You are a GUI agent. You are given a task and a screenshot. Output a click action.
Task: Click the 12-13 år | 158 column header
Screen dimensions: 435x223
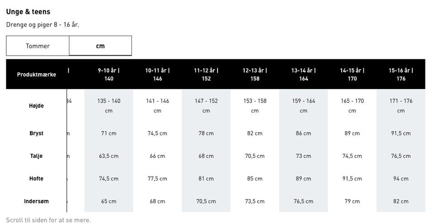pyautogui.click(x=255, y=74)
